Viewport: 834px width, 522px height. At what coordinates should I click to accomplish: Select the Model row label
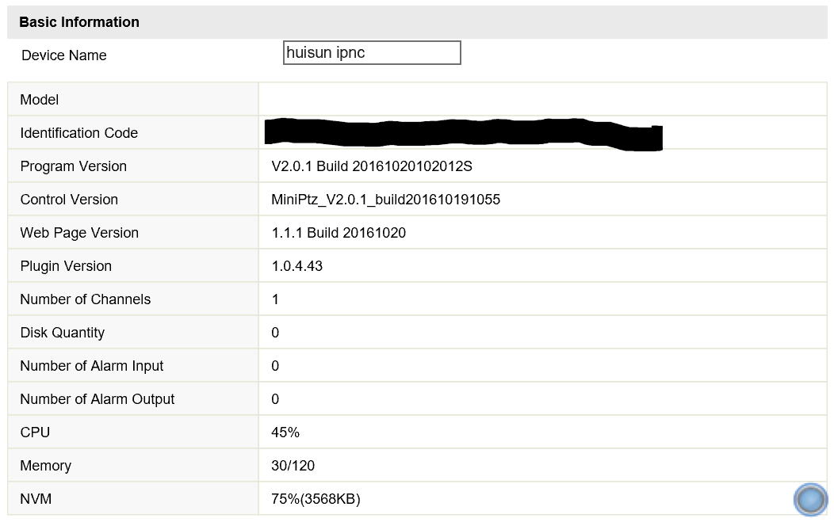tap(40, 100)
